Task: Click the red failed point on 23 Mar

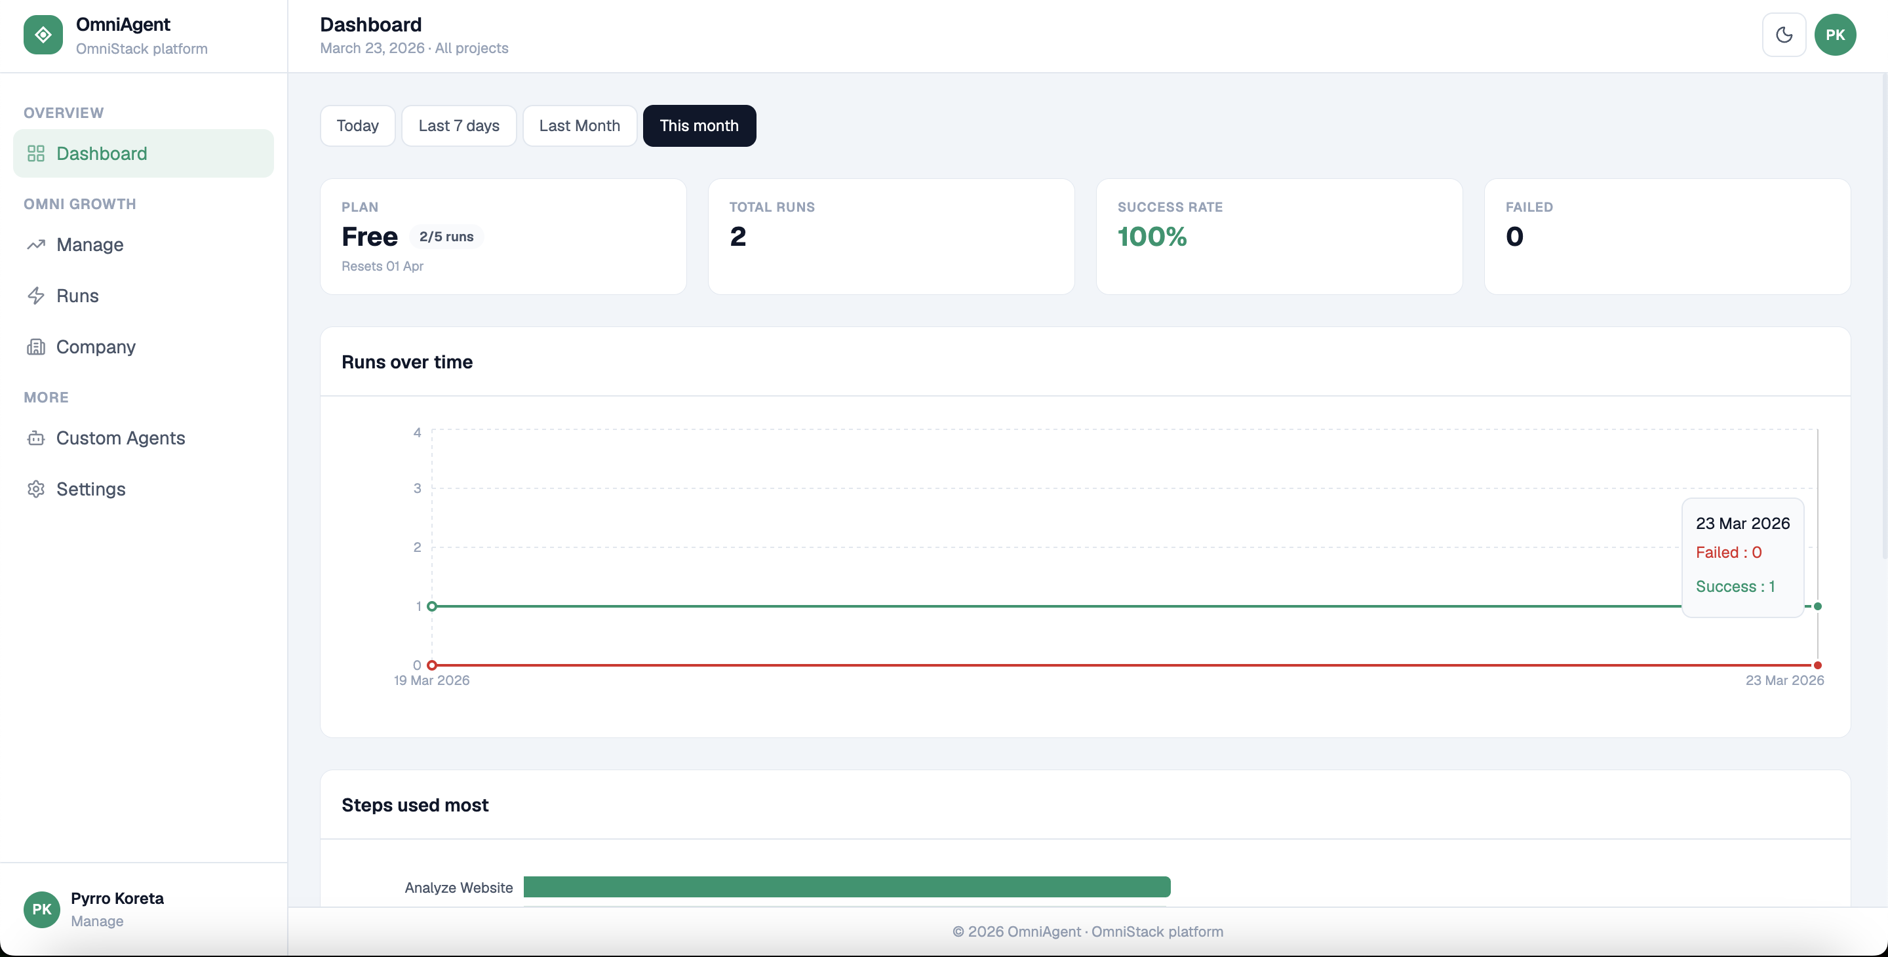Action: coord(1818,665)
